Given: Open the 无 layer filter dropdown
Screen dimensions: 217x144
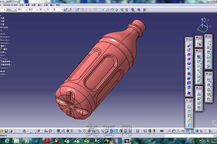Looking at the screenshot, I should [x=58, y=10].
